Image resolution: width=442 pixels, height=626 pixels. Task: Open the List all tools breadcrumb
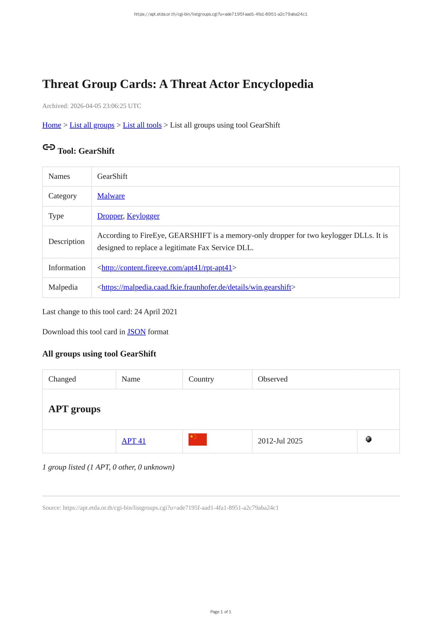142,125
